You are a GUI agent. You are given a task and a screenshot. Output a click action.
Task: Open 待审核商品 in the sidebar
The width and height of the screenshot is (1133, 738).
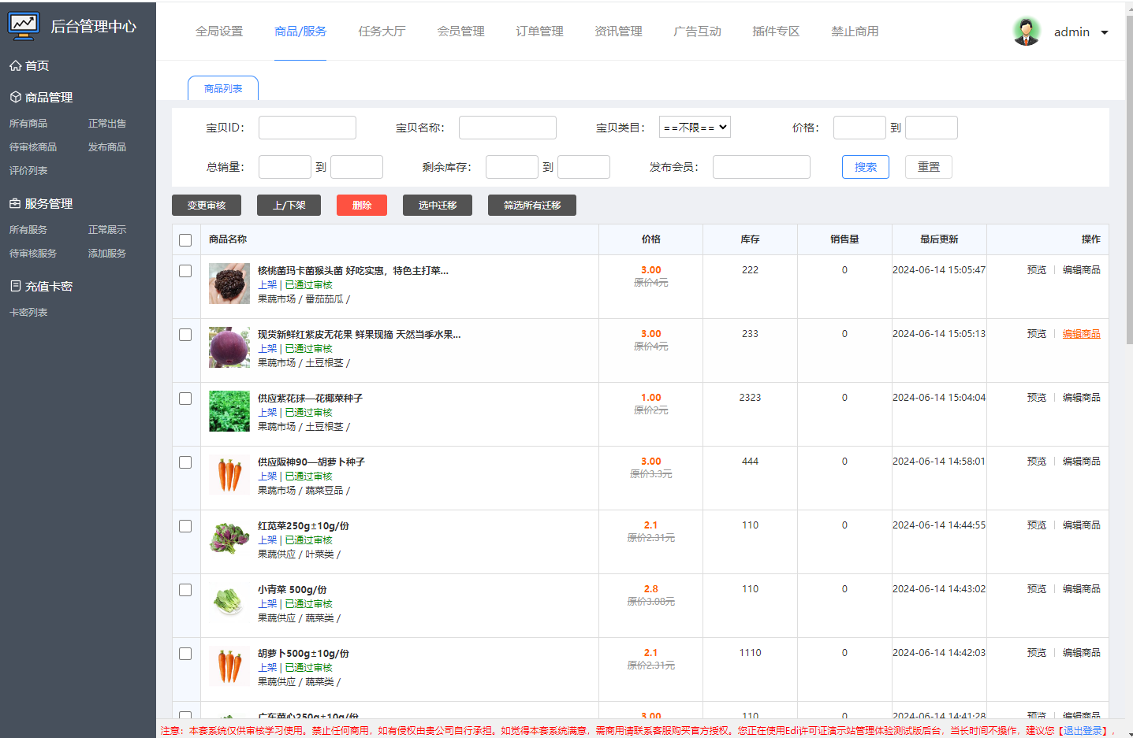point(33,147)
